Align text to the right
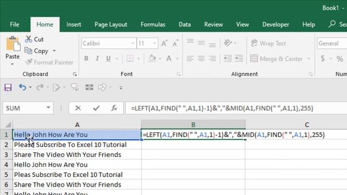This screenshot has height=195, width=347. [212, 58]
